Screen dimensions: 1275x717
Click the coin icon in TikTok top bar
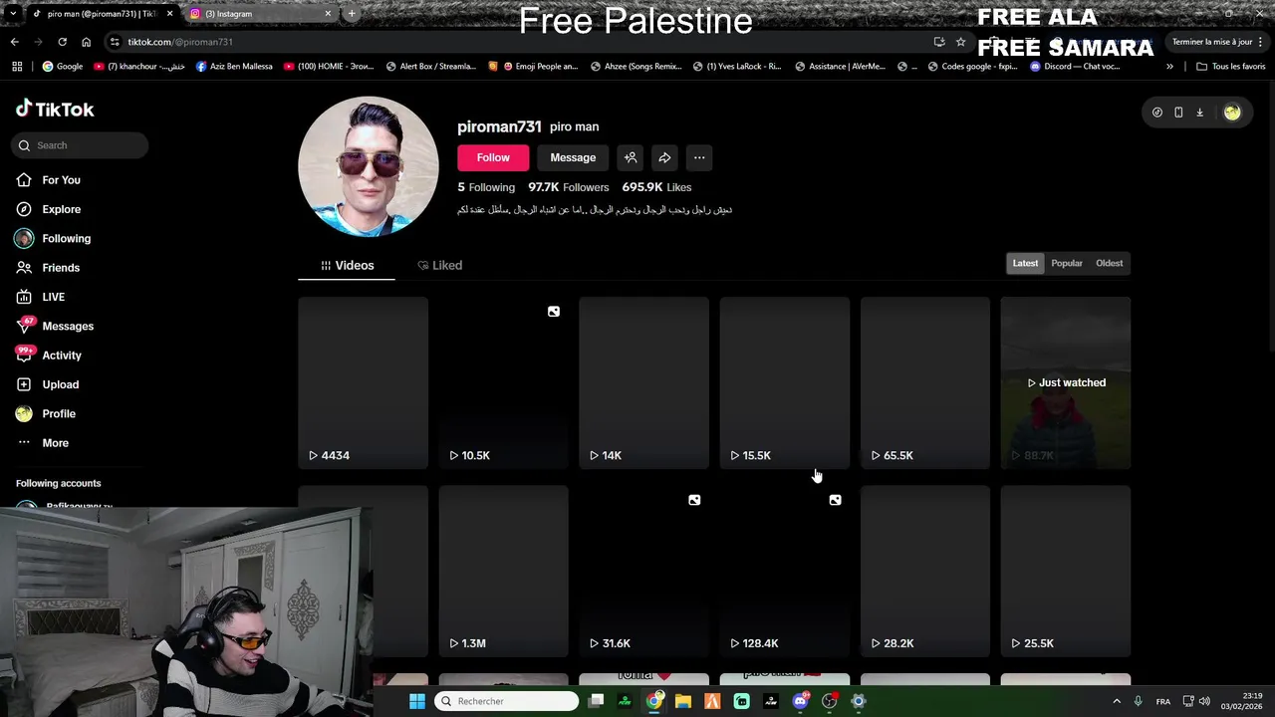point(1156,113)
